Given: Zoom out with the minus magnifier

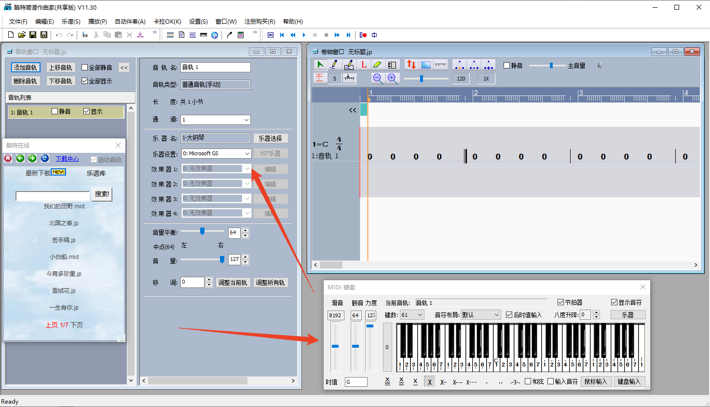Looking at the screenshot, I should click(x=378, y=79).
